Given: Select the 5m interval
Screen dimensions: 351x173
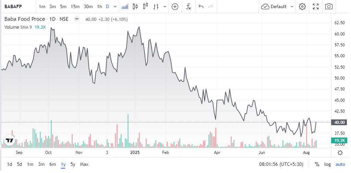Looking at the screenshot, I should coord(63,7).
